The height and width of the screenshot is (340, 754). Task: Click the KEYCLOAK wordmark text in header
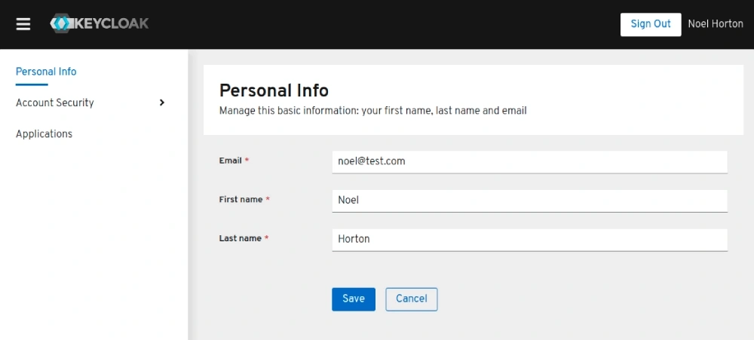click(111, 23)
